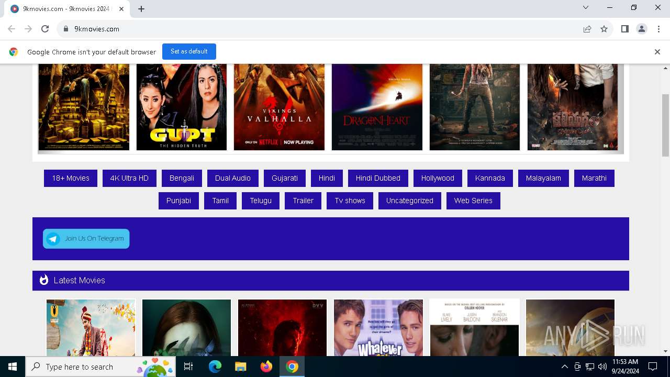
Task: Select the Telugu category
Action: coord(261,201)
